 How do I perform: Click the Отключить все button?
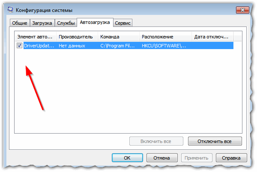[x=215, y=141]
